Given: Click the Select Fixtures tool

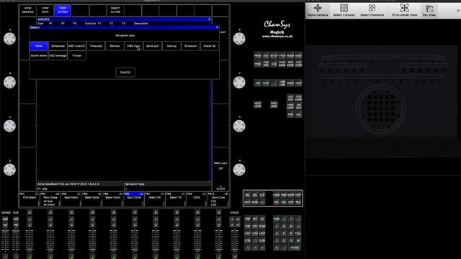Looking at the screenshot, I should [344, 10].
